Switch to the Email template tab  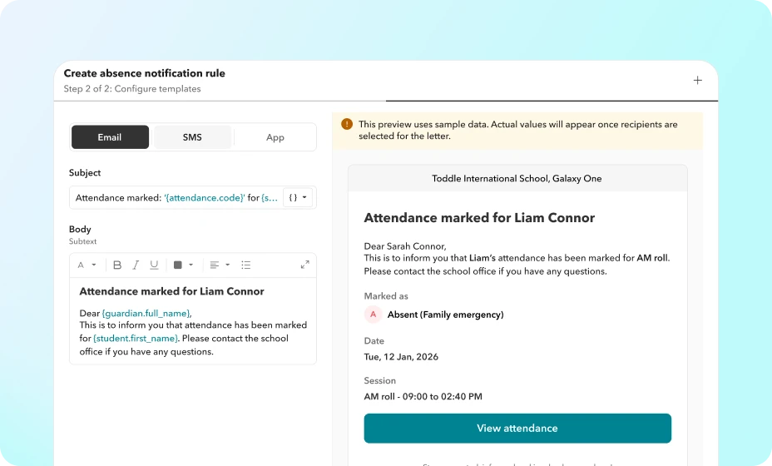tap(110, 137)
